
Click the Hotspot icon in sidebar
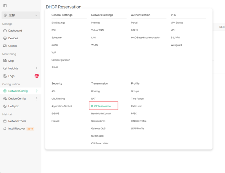click(x=5, y=106)
